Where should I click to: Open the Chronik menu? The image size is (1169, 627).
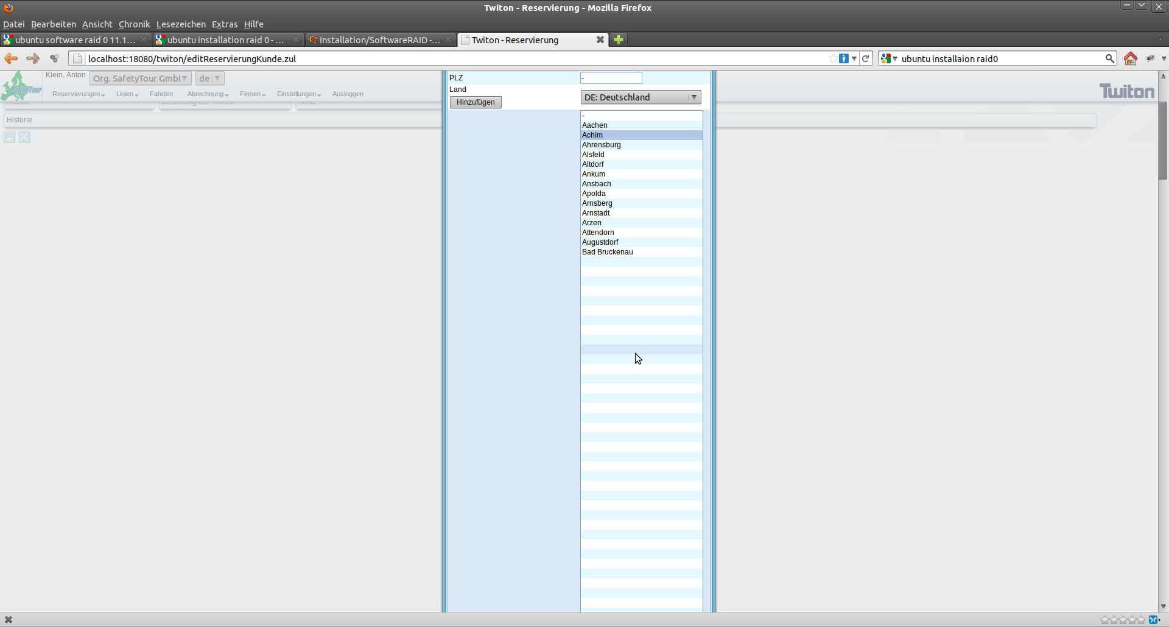click(134, 24)
